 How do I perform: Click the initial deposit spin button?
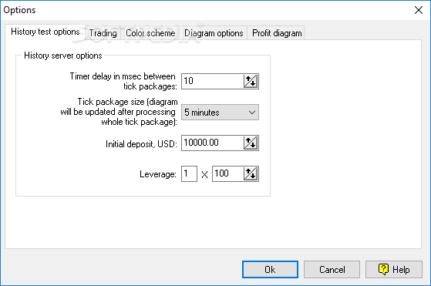pyautogui.click(x=251, y=143)
